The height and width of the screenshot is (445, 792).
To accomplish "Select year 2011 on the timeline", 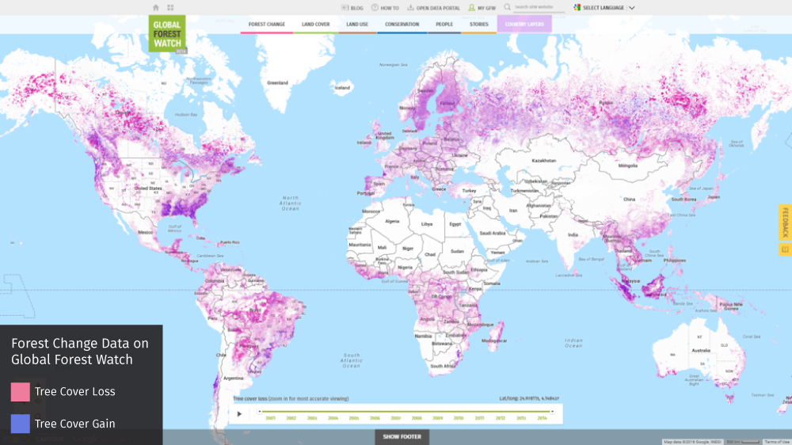I will (x=479, y=418).
